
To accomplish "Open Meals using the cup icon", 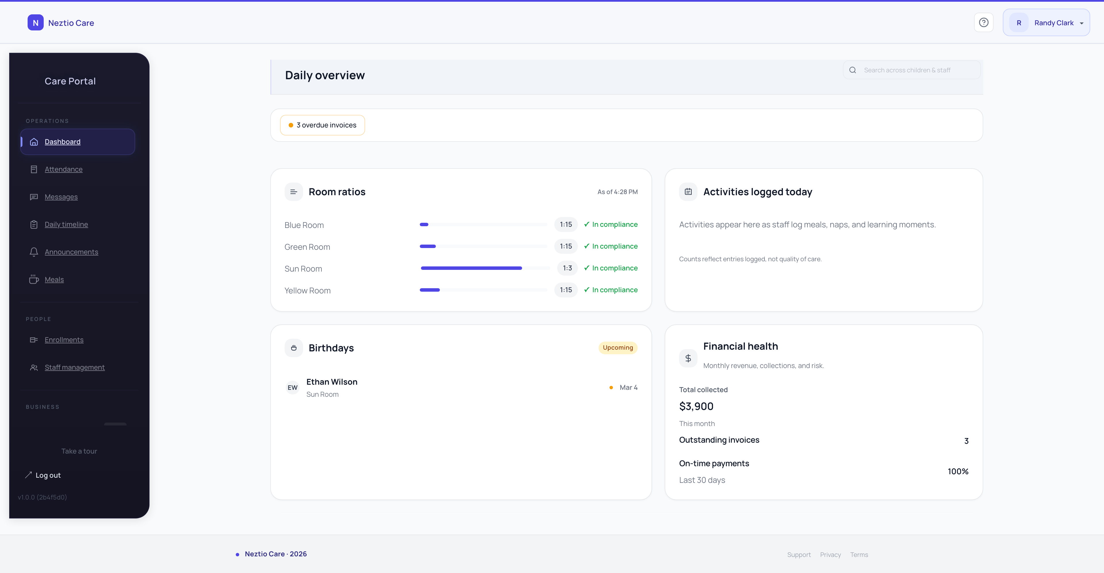I will click(34, 279).
